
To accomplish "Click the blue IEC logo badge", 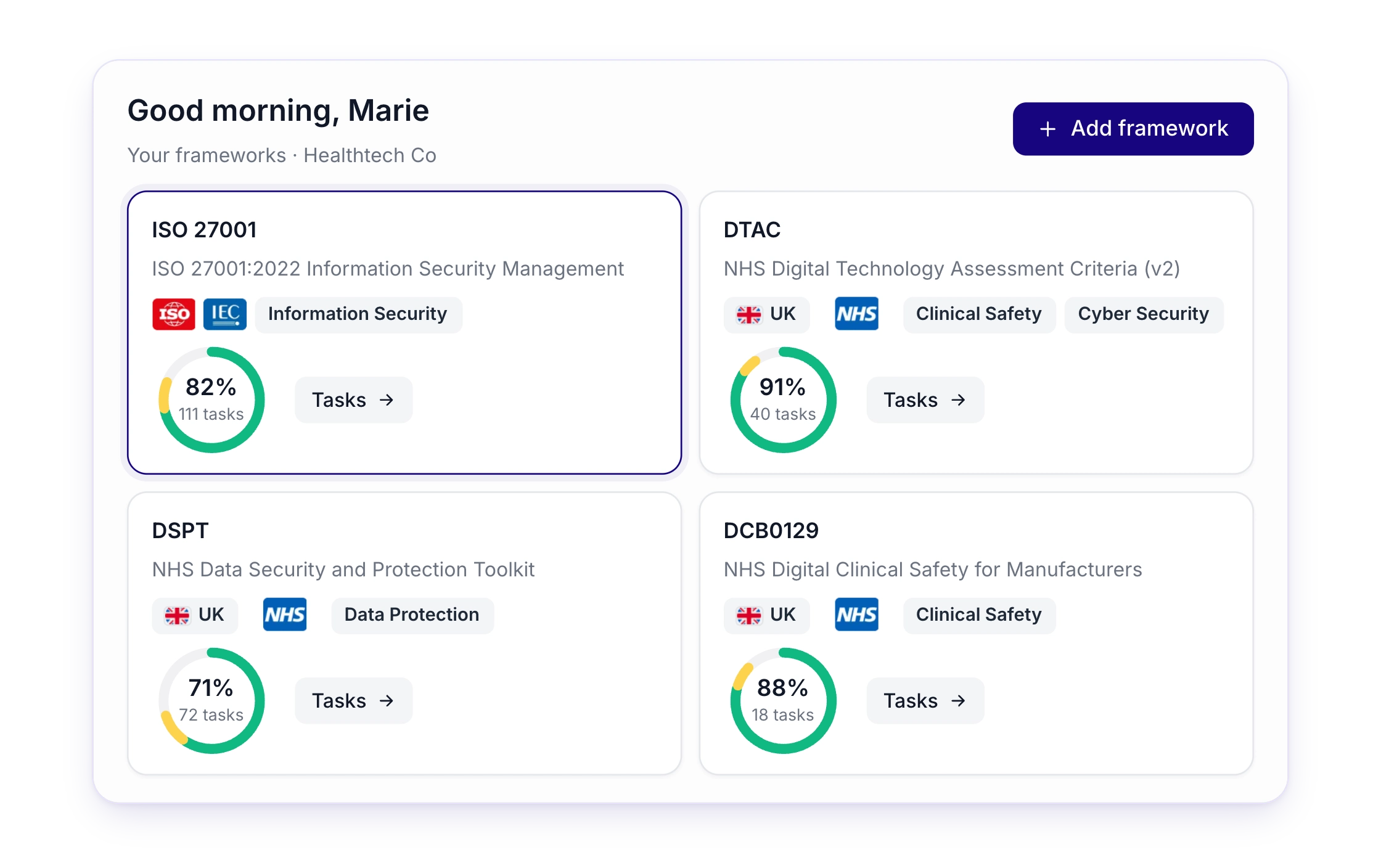I will (x=225, y=314).
